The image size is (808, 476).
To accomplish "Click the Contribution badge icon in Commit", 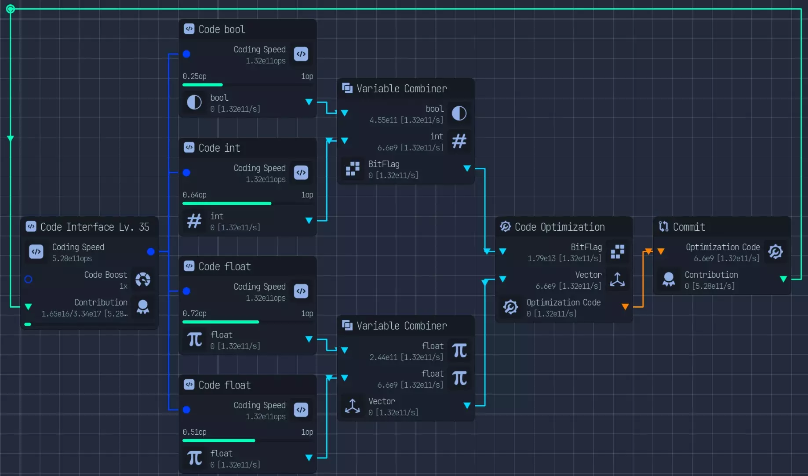I will click(669, 280).
